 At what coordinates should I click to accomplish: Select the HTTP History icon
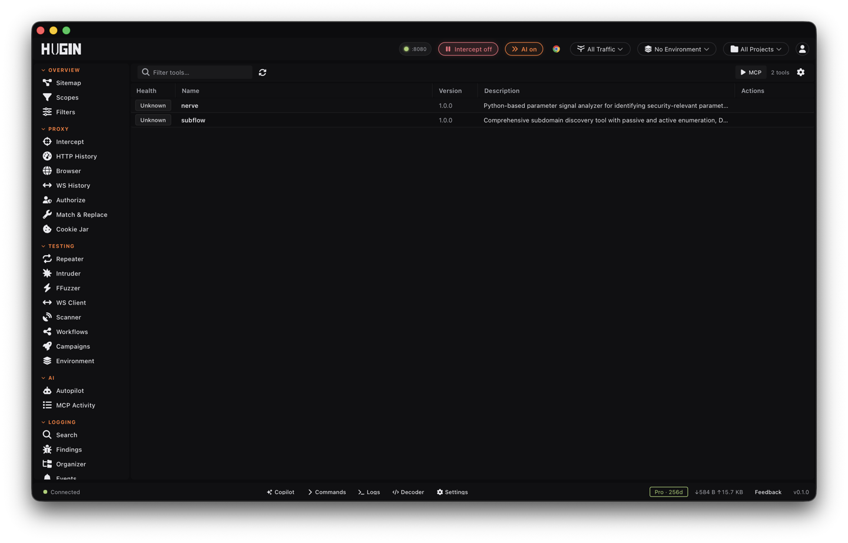(x=47, y=156)
